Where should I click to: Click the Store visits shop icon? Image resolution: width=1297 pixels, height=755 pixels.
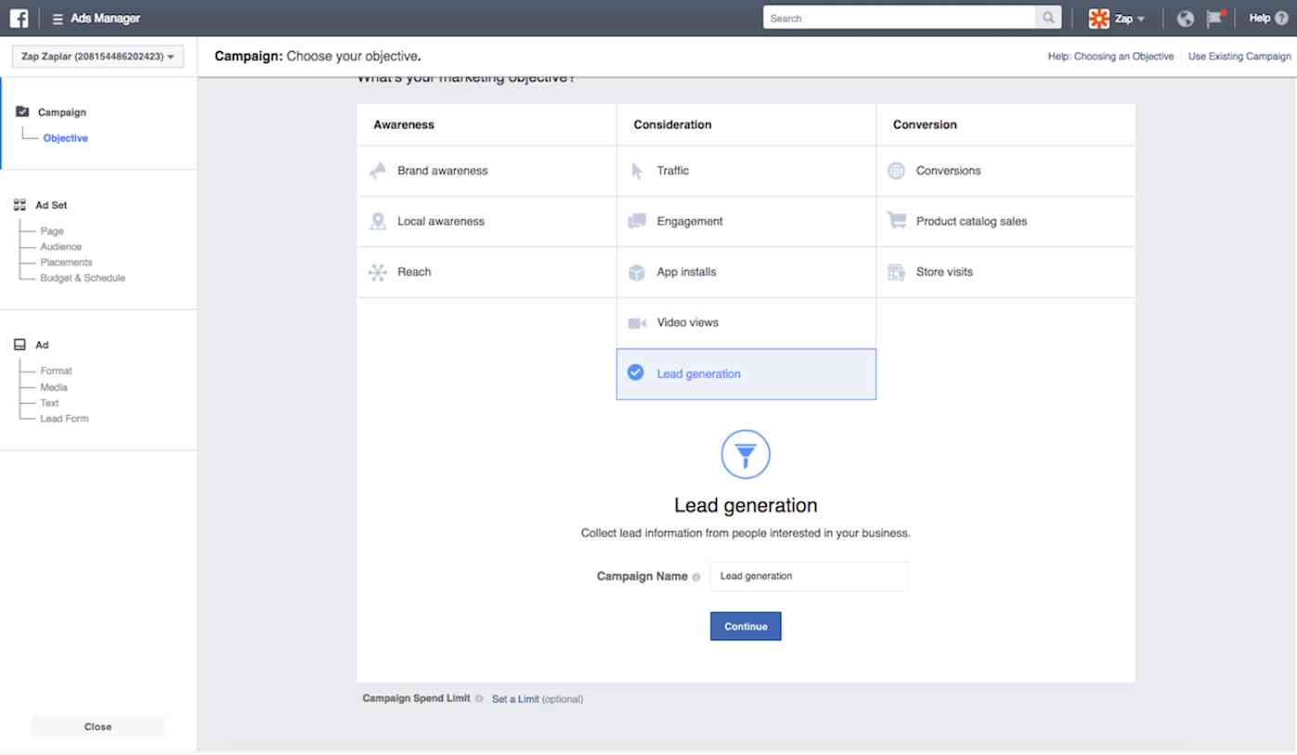pyautogui.click(x=896, y=272)
